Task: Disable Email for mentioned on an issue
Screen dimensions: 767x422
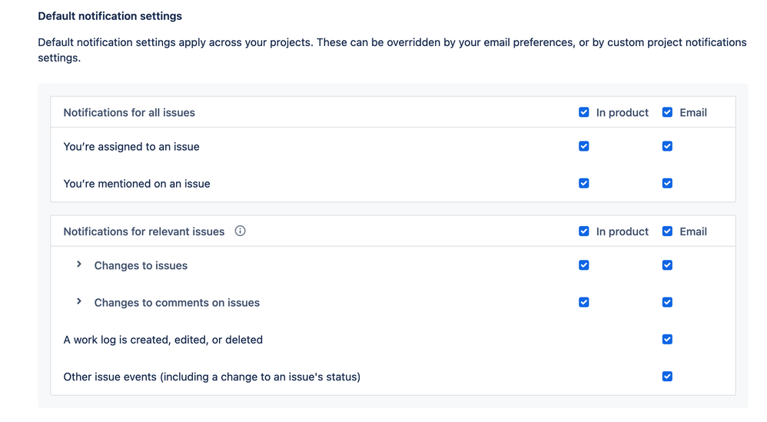Action: tap(667, 183)
